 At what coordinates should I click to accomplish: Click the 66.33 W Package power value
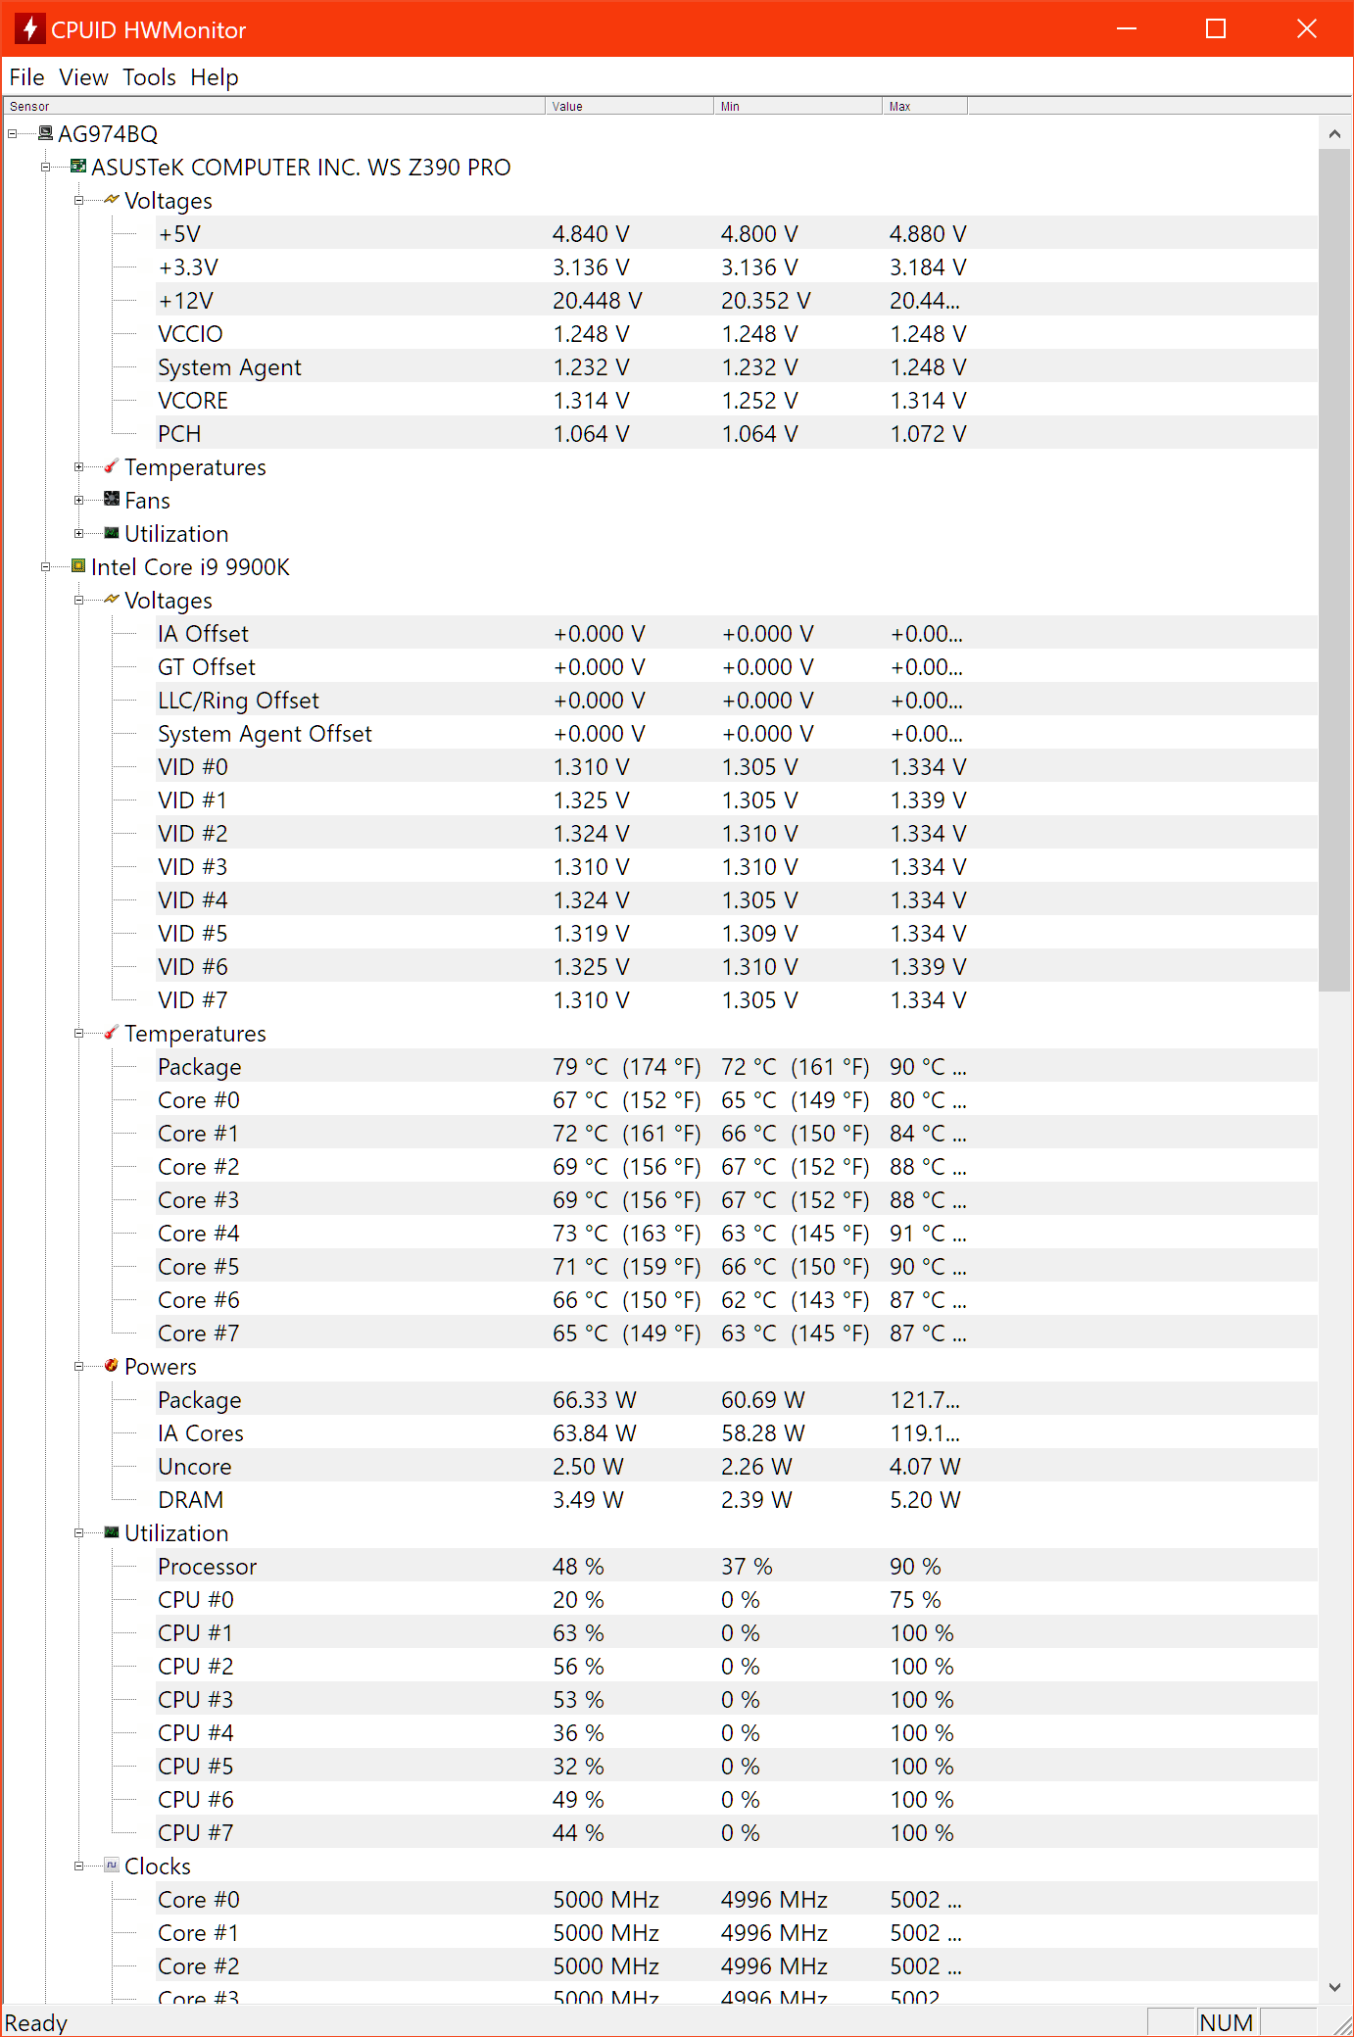pyautogui.click(x=595, y=1400)
